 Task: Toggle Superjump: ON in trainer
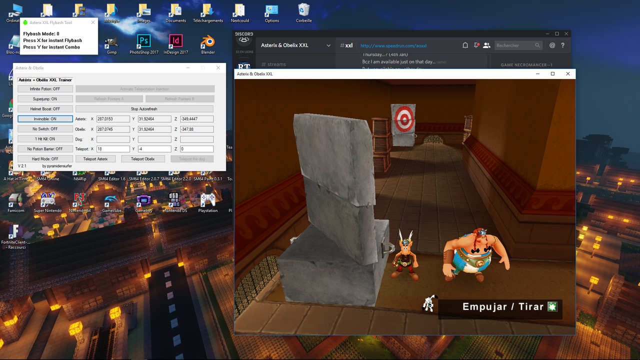pyautogui.click(x=45, y=99)
